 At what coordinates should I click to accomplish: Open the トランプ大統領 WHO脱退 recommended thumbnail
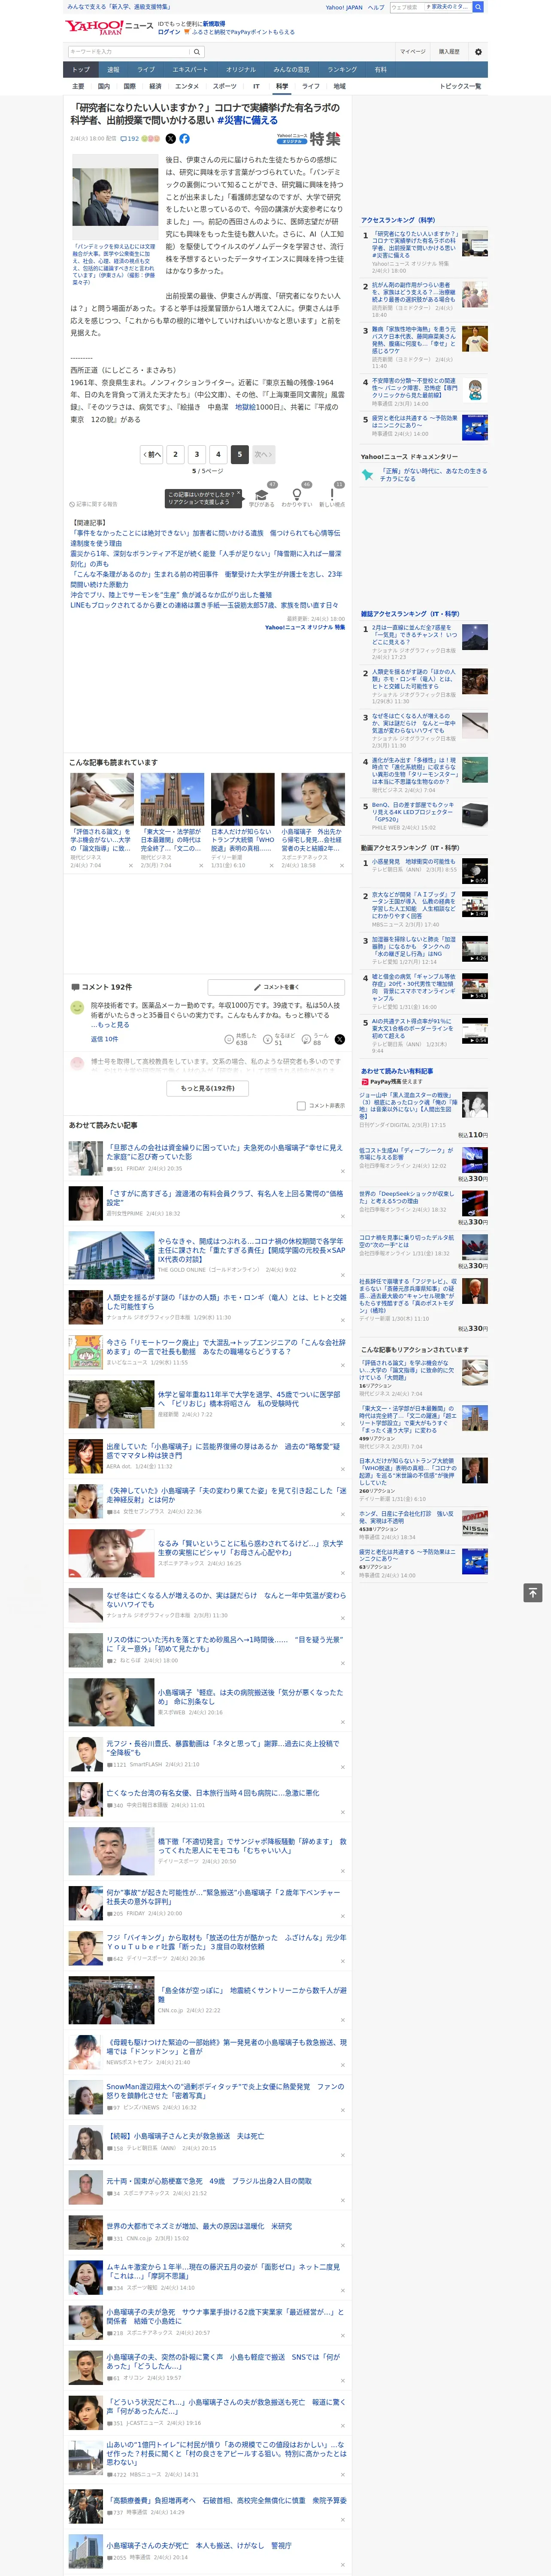[242, 798]
